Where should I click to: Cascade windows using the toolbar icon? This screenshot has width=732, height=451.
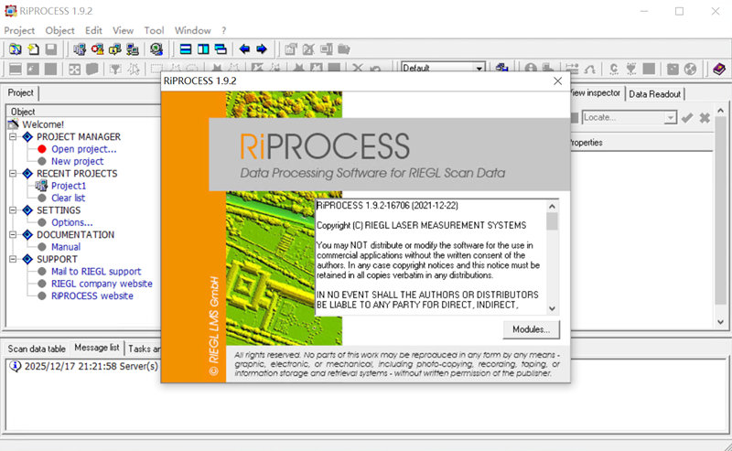221,49
